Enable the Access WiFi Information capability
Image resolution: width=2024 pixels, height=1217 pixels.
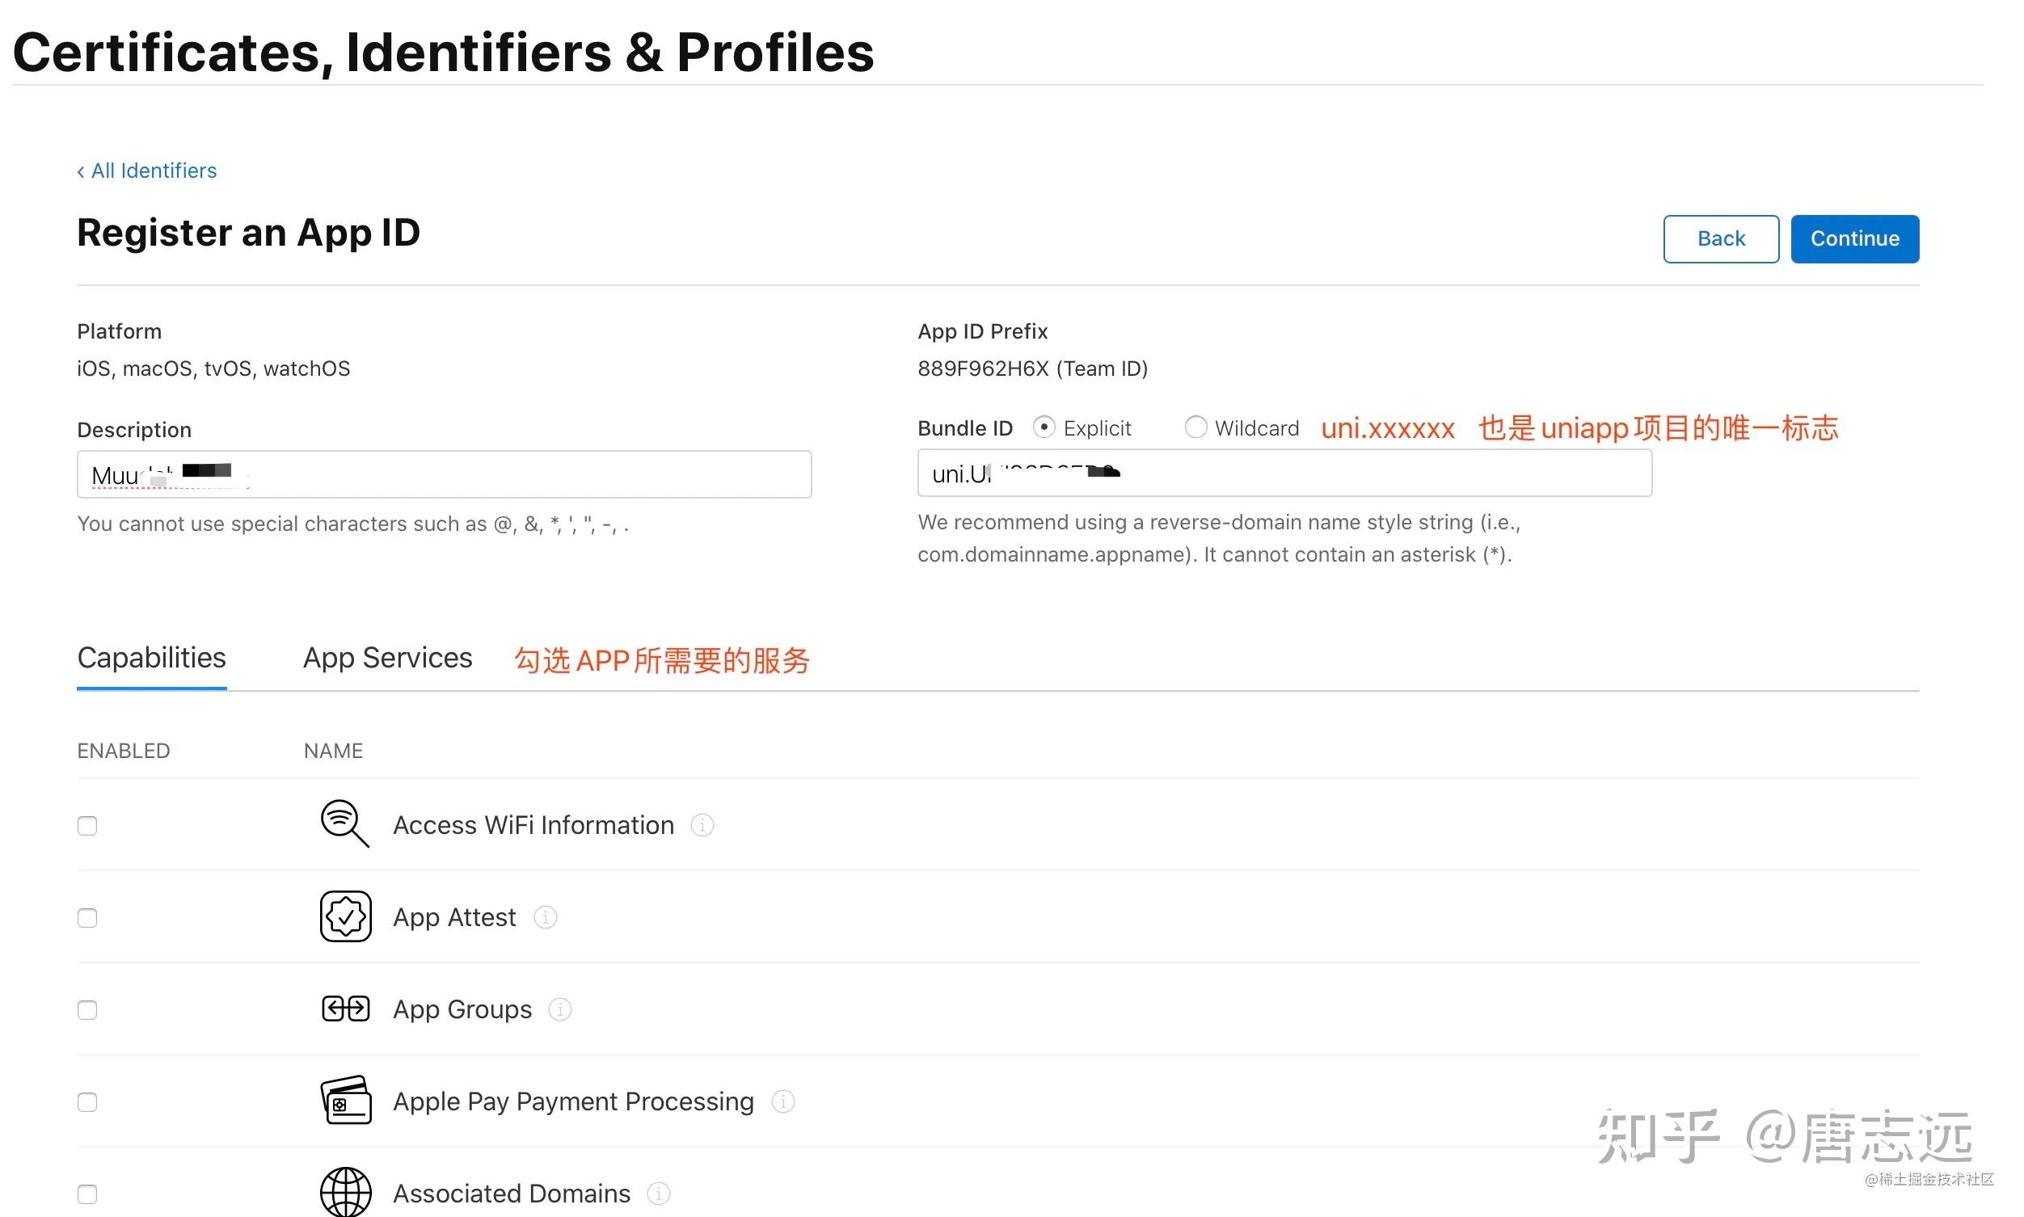pos(86,825)
